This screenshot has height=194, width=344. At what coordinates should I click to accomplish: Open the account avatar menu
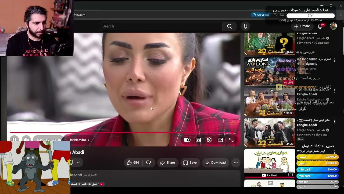[x=333, y=26]
